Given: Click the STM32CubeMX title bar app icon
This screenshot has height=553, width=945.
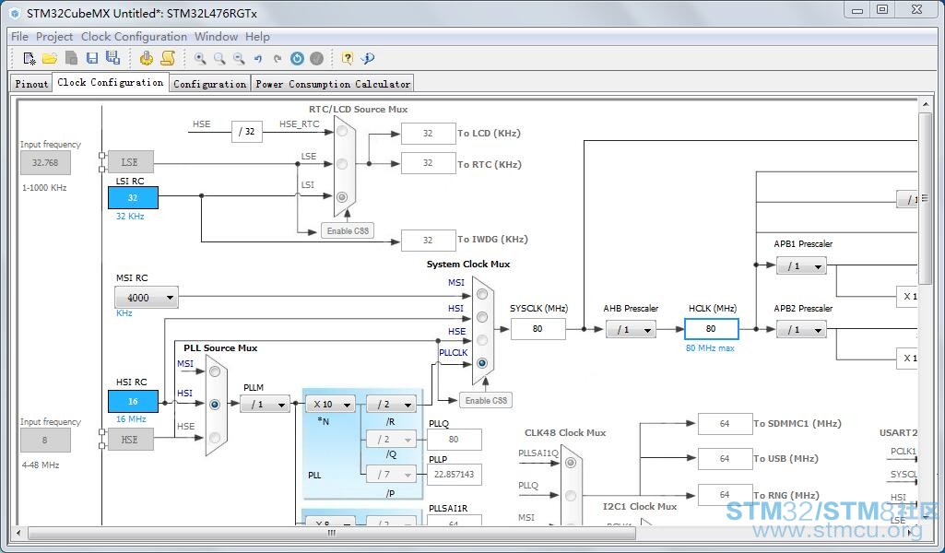Looking at the screenshot, I should click(x=16, y=13).
